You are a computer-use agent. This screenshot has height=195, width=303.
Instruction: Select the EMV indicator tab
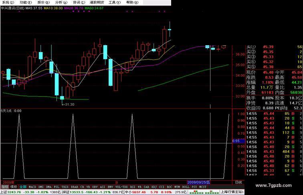point(110,187)
